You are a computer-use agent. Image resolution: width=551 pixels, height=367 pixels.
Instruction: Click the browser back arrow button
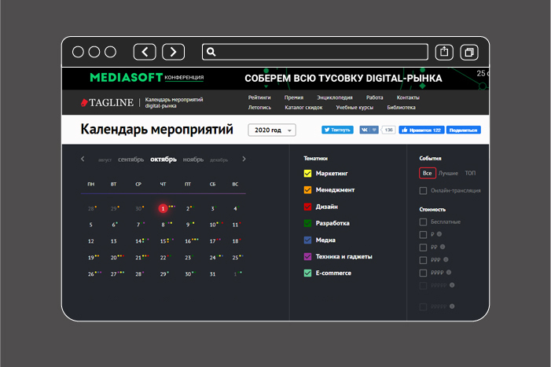[x=145, y=52]
